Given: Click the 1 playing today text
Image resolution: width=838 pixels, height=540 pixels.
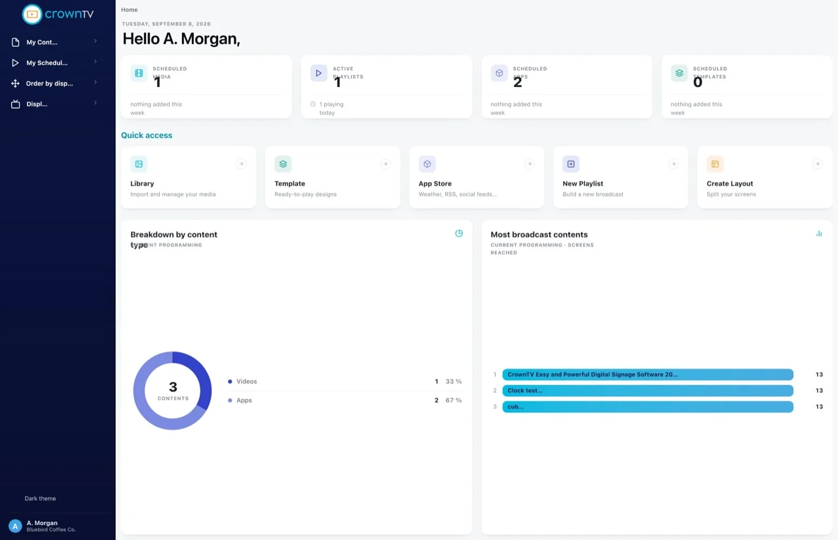Looking at the screenshot, I should click(x=331, y=109).
